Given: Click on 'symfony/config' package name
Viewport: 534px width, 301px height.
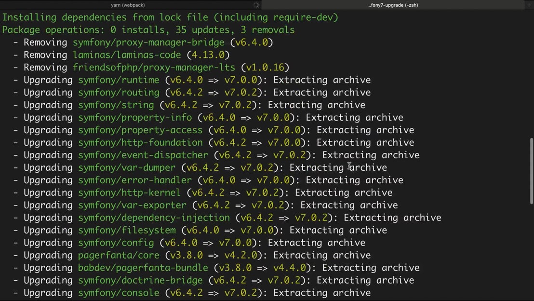Looking at the screenshot, I should (116, 243).
